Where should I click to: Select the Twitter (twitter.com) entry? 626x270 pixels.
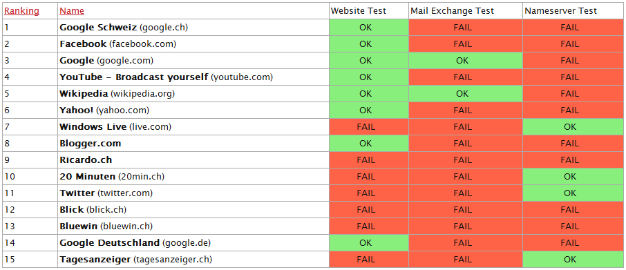pos(106,193)
